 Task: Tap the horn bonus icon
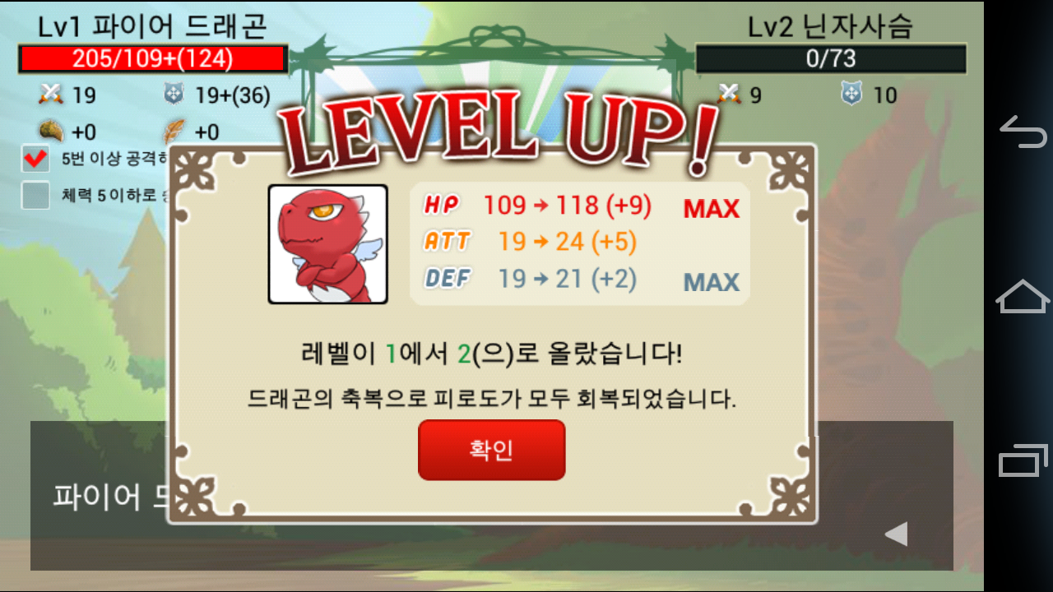(51, 131)
